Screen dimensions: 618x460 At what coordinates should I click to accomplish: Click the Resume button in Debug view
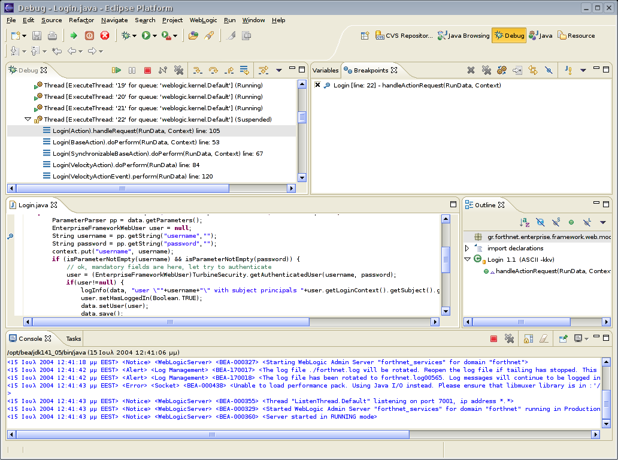(x=117, y=71)
